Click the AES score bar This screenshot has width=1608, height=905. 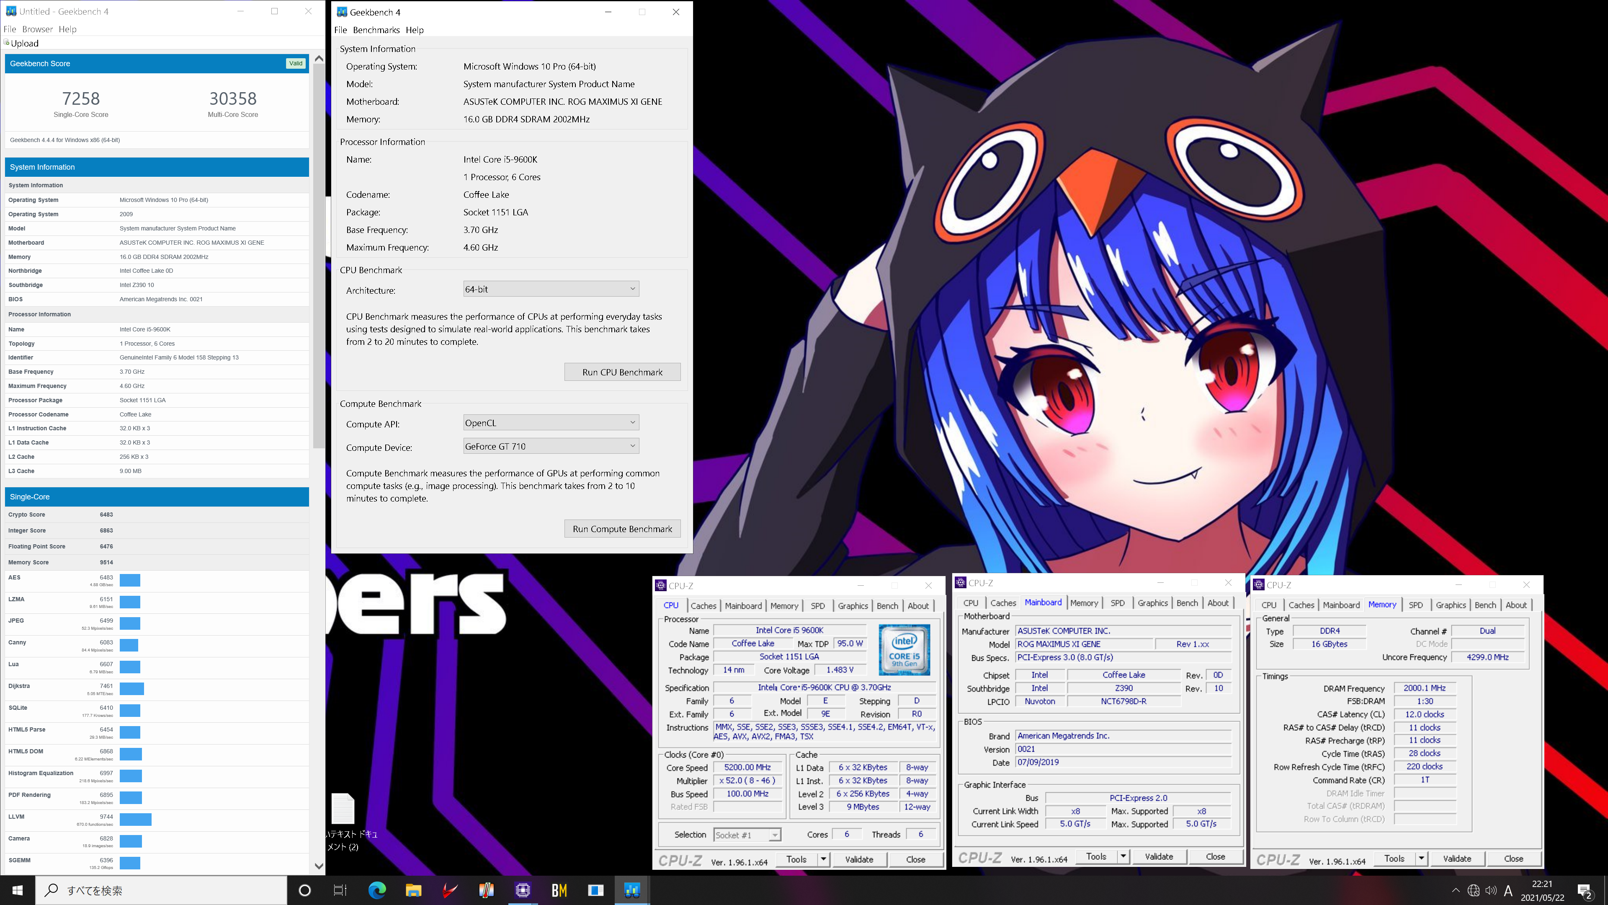pos(130,580)
